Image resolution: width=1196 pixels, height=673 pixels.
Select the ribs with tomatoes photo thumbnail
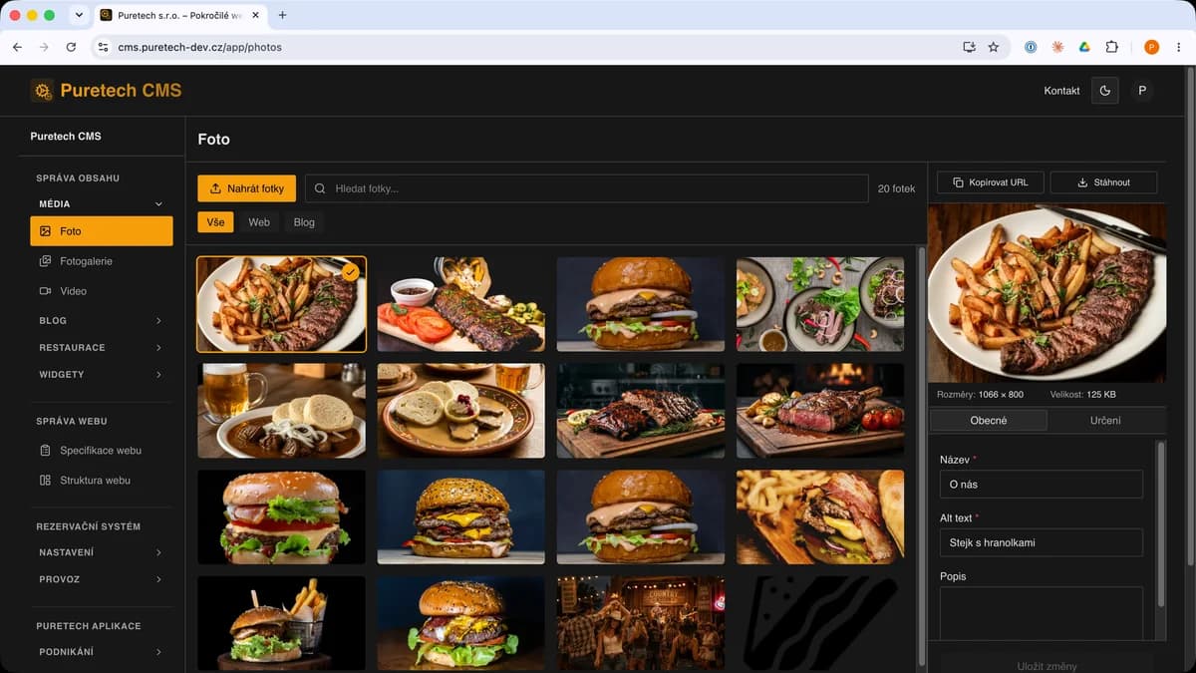(460, 304)
